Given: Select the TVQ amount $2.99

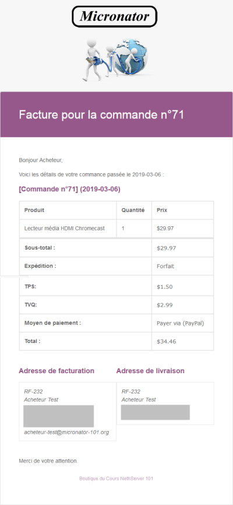Looking at the screenshot, I should point(164,304).
